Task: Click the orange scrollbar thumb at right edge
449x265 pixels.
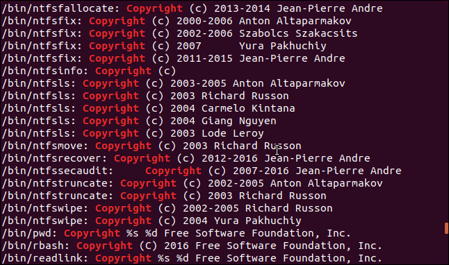Action: pos(446,228)
